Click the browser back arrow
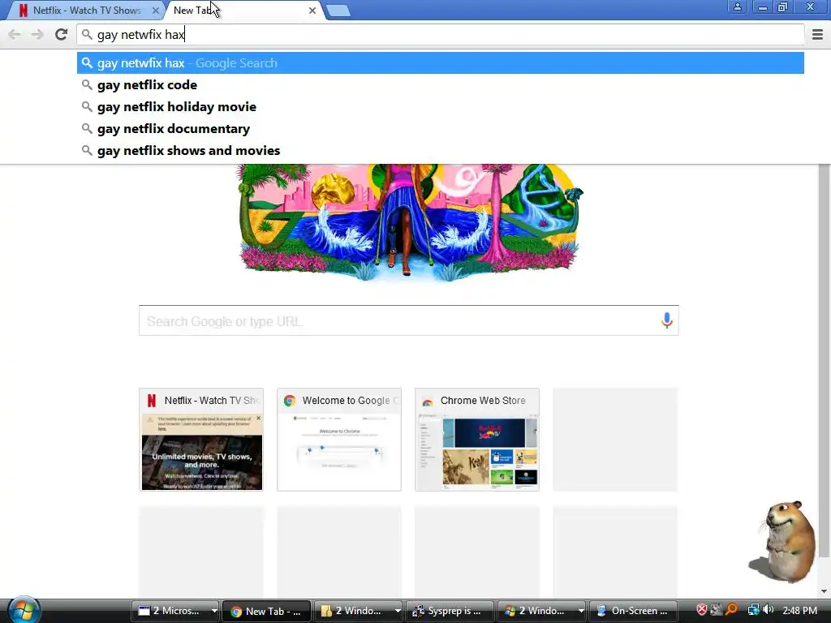Screen dimensions: 831x623 (15, 34)
